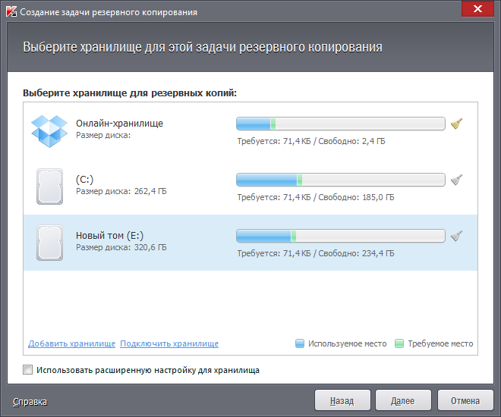Click the broom icon for Новый том (E:)

[x=456, y=236]
